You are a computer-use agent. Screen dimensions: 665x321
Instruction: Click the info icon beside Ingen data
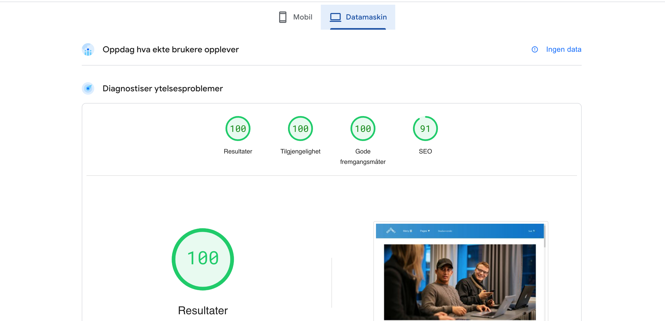[535, 49]
